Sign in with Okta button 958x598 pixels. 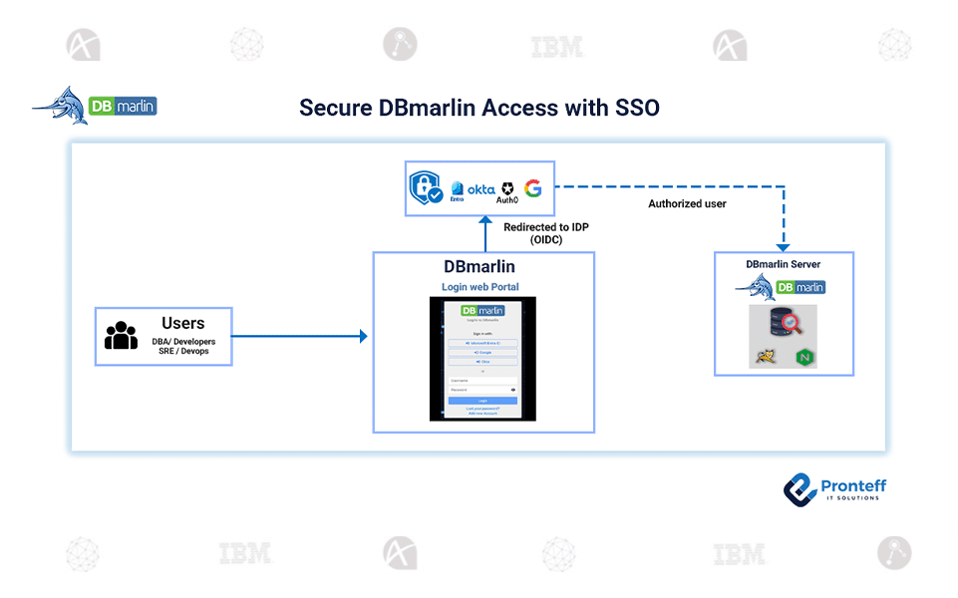(482, 362)
